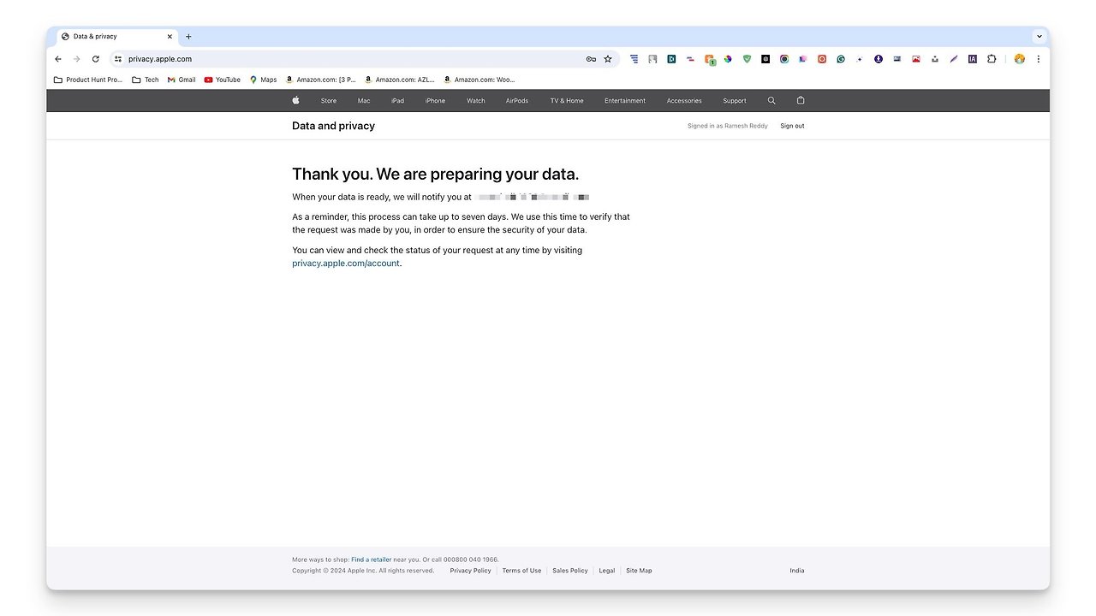Open the Site Map footer link

tap(639, 571)
